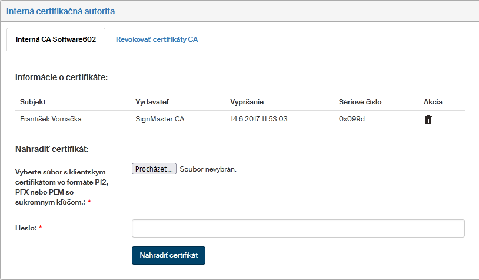This screenshot has width=479, height=280.
Task: Click the trash icon to delete certificate
Action: [x=428, y=120]
